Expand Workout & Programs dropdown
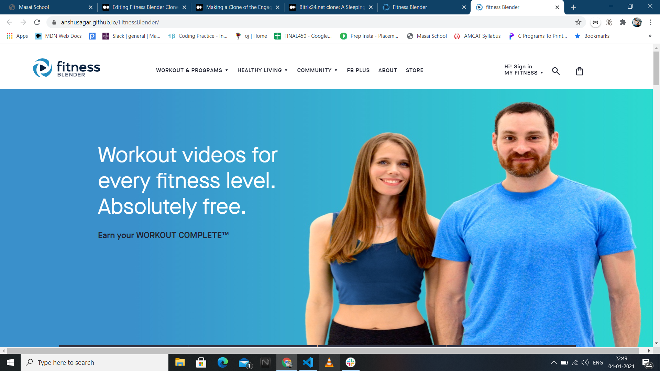Image resolution: width=660 pixels, height=371 pixels. pos(192,70)
